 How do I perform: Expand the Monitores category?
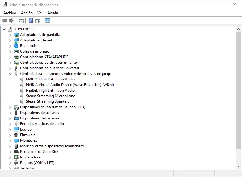pyautogui.click(x=10, y=140)
